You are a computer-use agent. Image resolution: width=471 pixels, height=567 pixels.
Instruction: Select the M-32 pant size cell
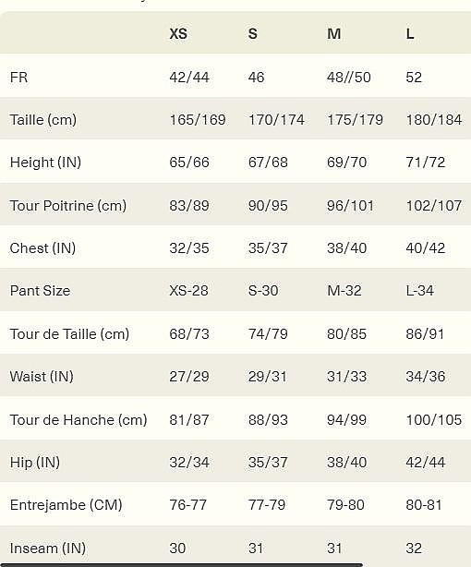tap(344, 291)
